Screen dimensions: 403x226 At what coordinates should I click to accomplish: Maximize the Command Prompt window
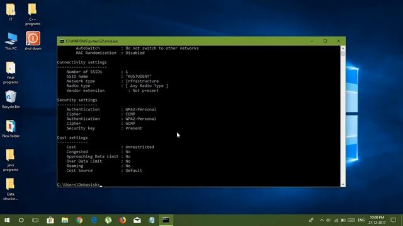[325, 41]
